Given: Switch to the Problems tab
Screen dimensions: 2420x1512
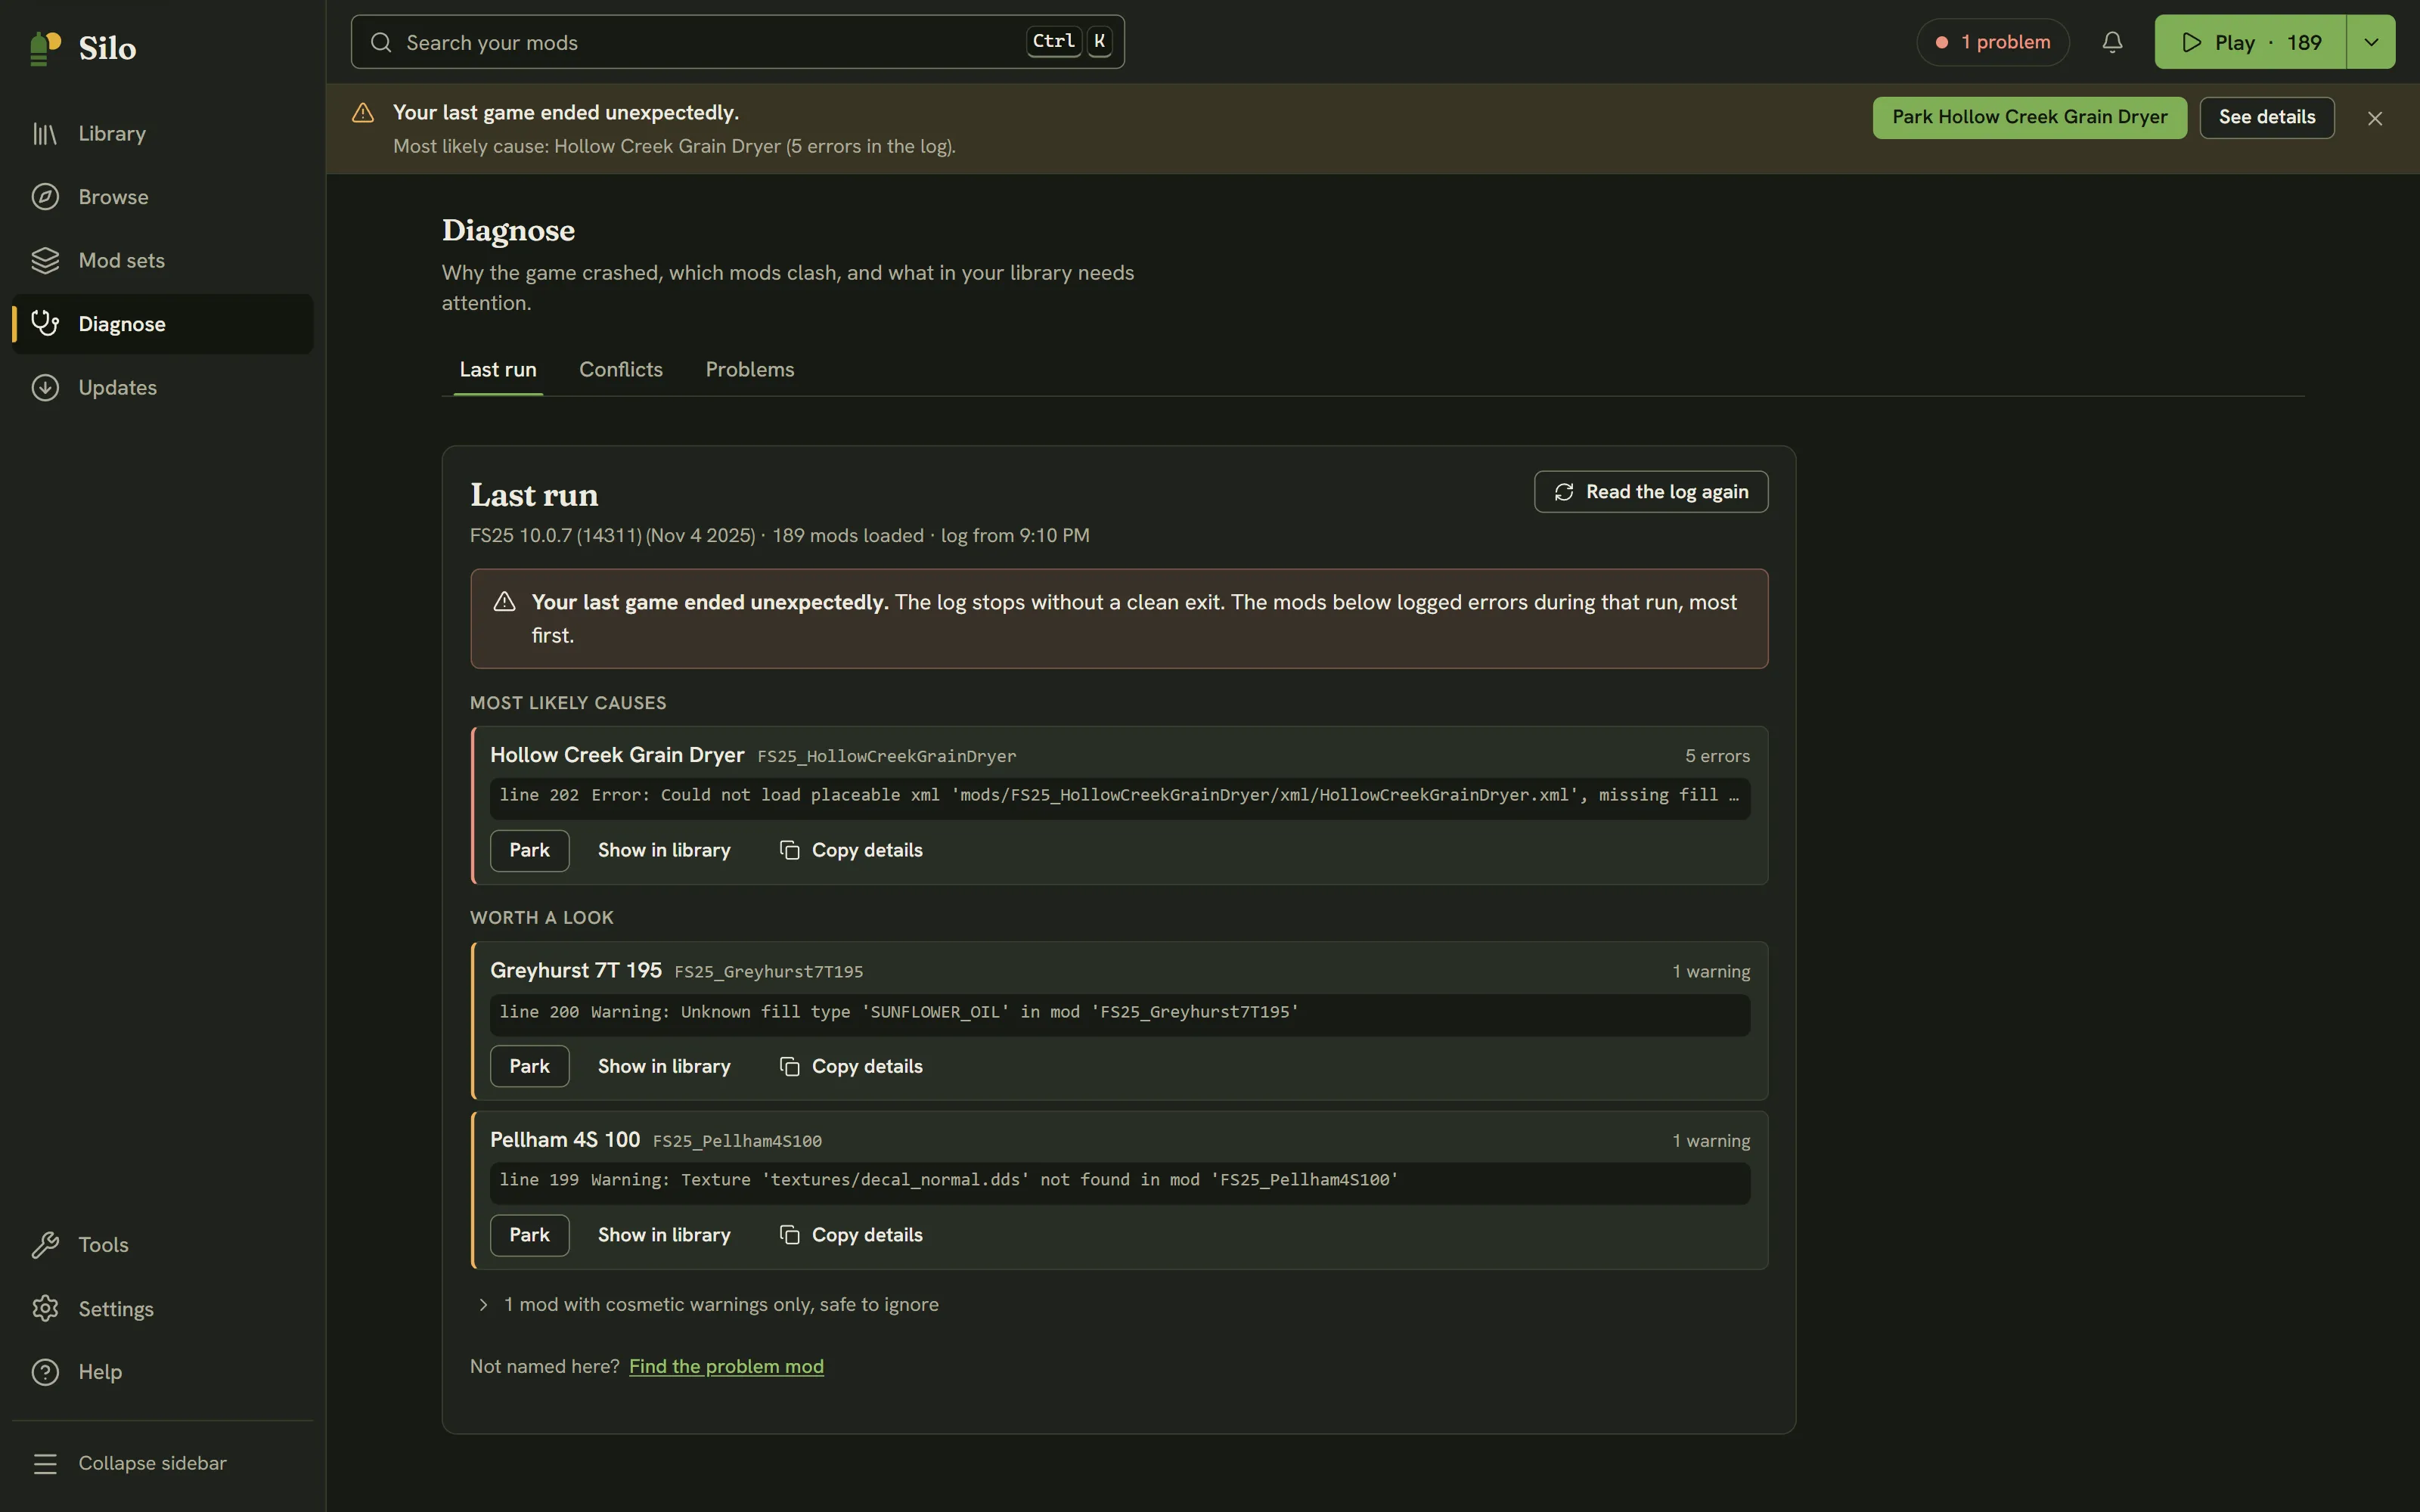Looking at the screenshot, I should click(750, 369).
